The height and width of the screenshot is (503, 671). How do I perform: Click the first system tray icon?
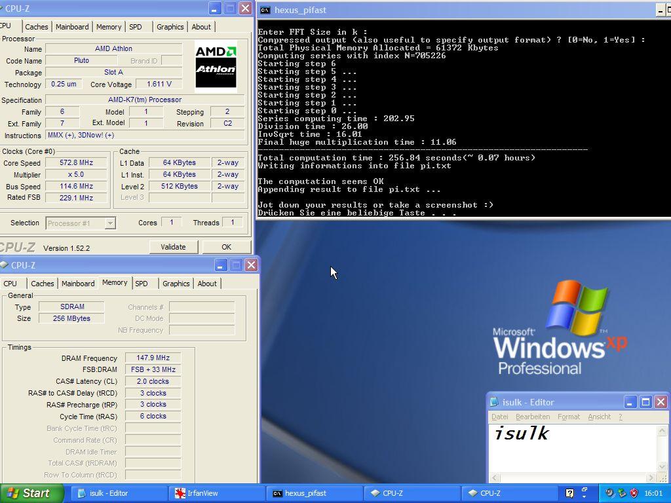[609, 493]
